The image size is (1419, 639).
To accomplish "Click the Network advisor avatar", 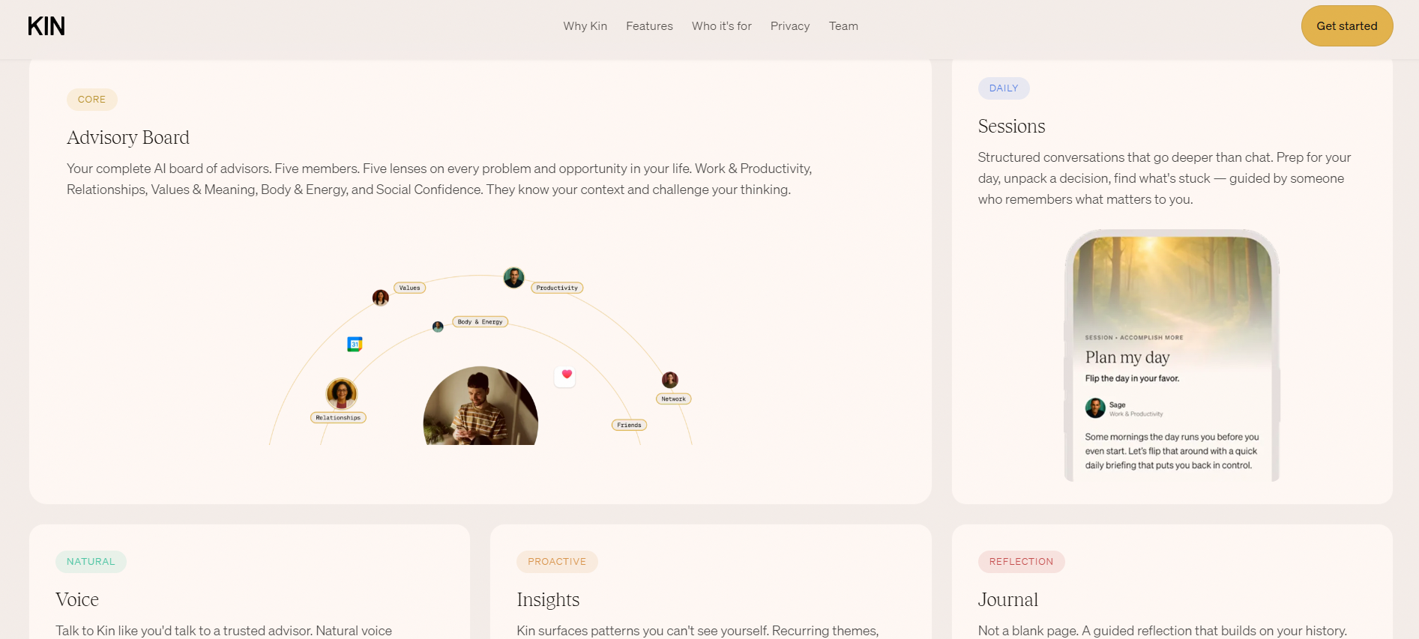I will pos(670,380).
